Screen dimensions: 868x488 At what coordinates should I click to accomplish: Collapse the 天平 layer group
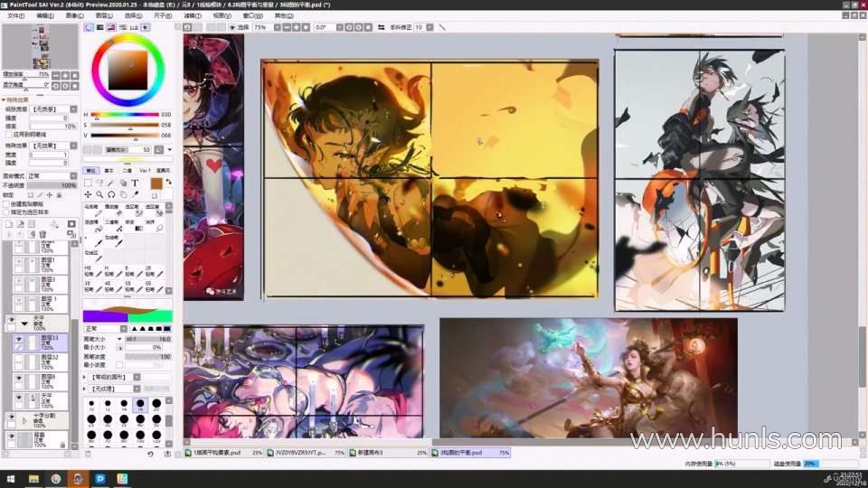coord(24,324)
